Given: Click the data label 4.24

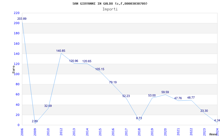Looking at the screenshot, I should click(217, 121).
